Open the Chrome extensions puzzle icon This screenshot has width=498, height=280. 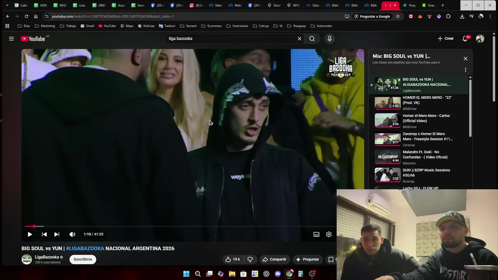click(x=448, y=16)
